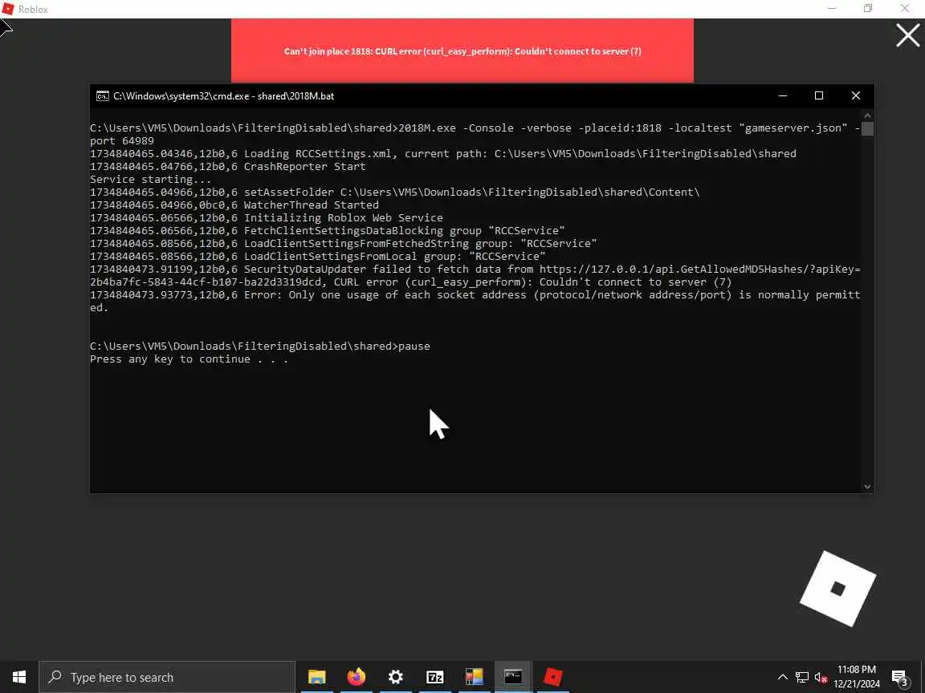Image resolution: width=925 pixels, height=693 pixels.
Task: Click the 'Initializing Roblox Web Service' line
Action: click(266, 217)
